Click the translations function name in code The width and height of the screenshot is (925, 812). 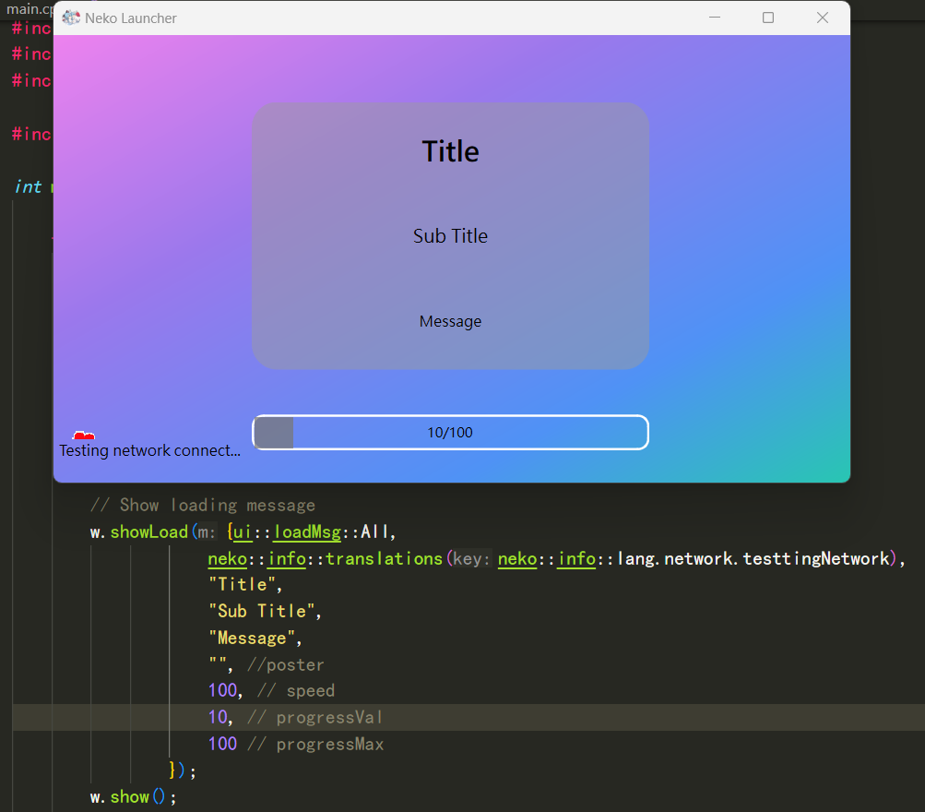(384, 558)
